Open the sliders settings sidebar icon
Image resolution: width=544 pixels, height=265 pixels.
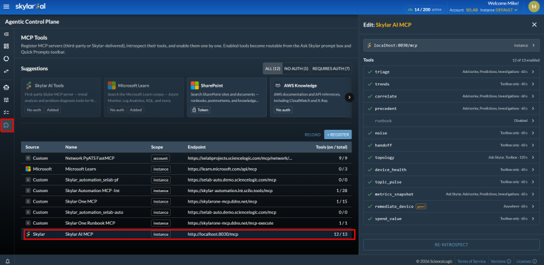6,99
